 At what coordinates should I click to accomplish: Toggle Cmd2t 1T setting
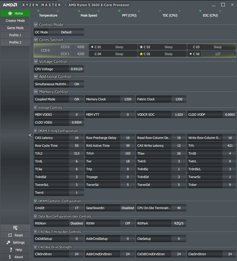pos(77,208)
